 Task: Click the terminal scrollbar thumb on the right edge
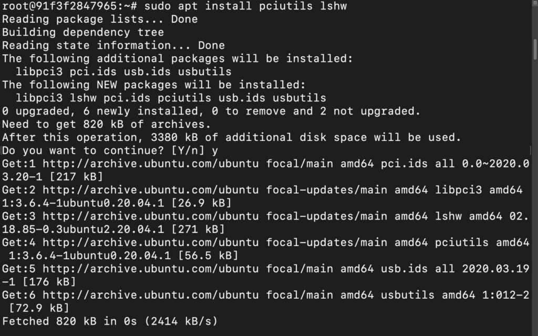(x=535, y=49)
